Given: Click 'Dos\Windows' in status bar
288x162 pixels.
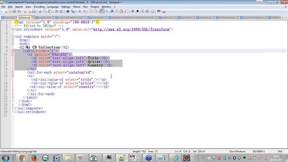Looking at the screenshot, I should 238,151.
